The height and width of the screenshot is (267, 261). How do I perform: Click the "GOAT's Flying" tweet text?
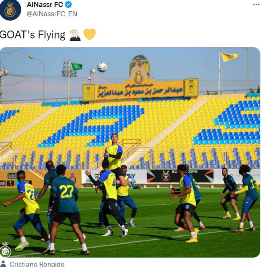coord(32,35)
